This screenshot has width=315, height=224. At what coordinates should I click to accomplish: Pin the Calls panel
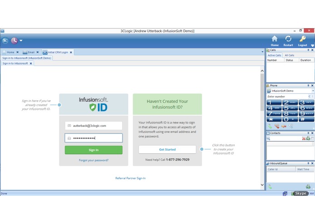pos(308,50)
